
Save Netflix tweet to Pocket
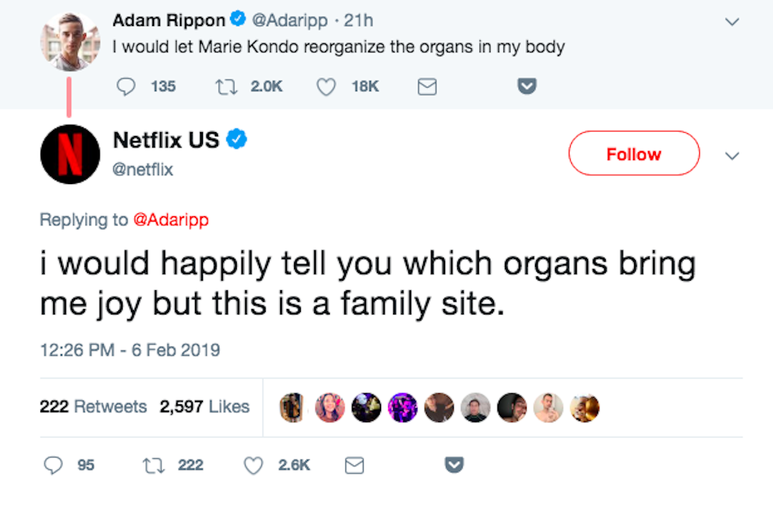(454, 465)
